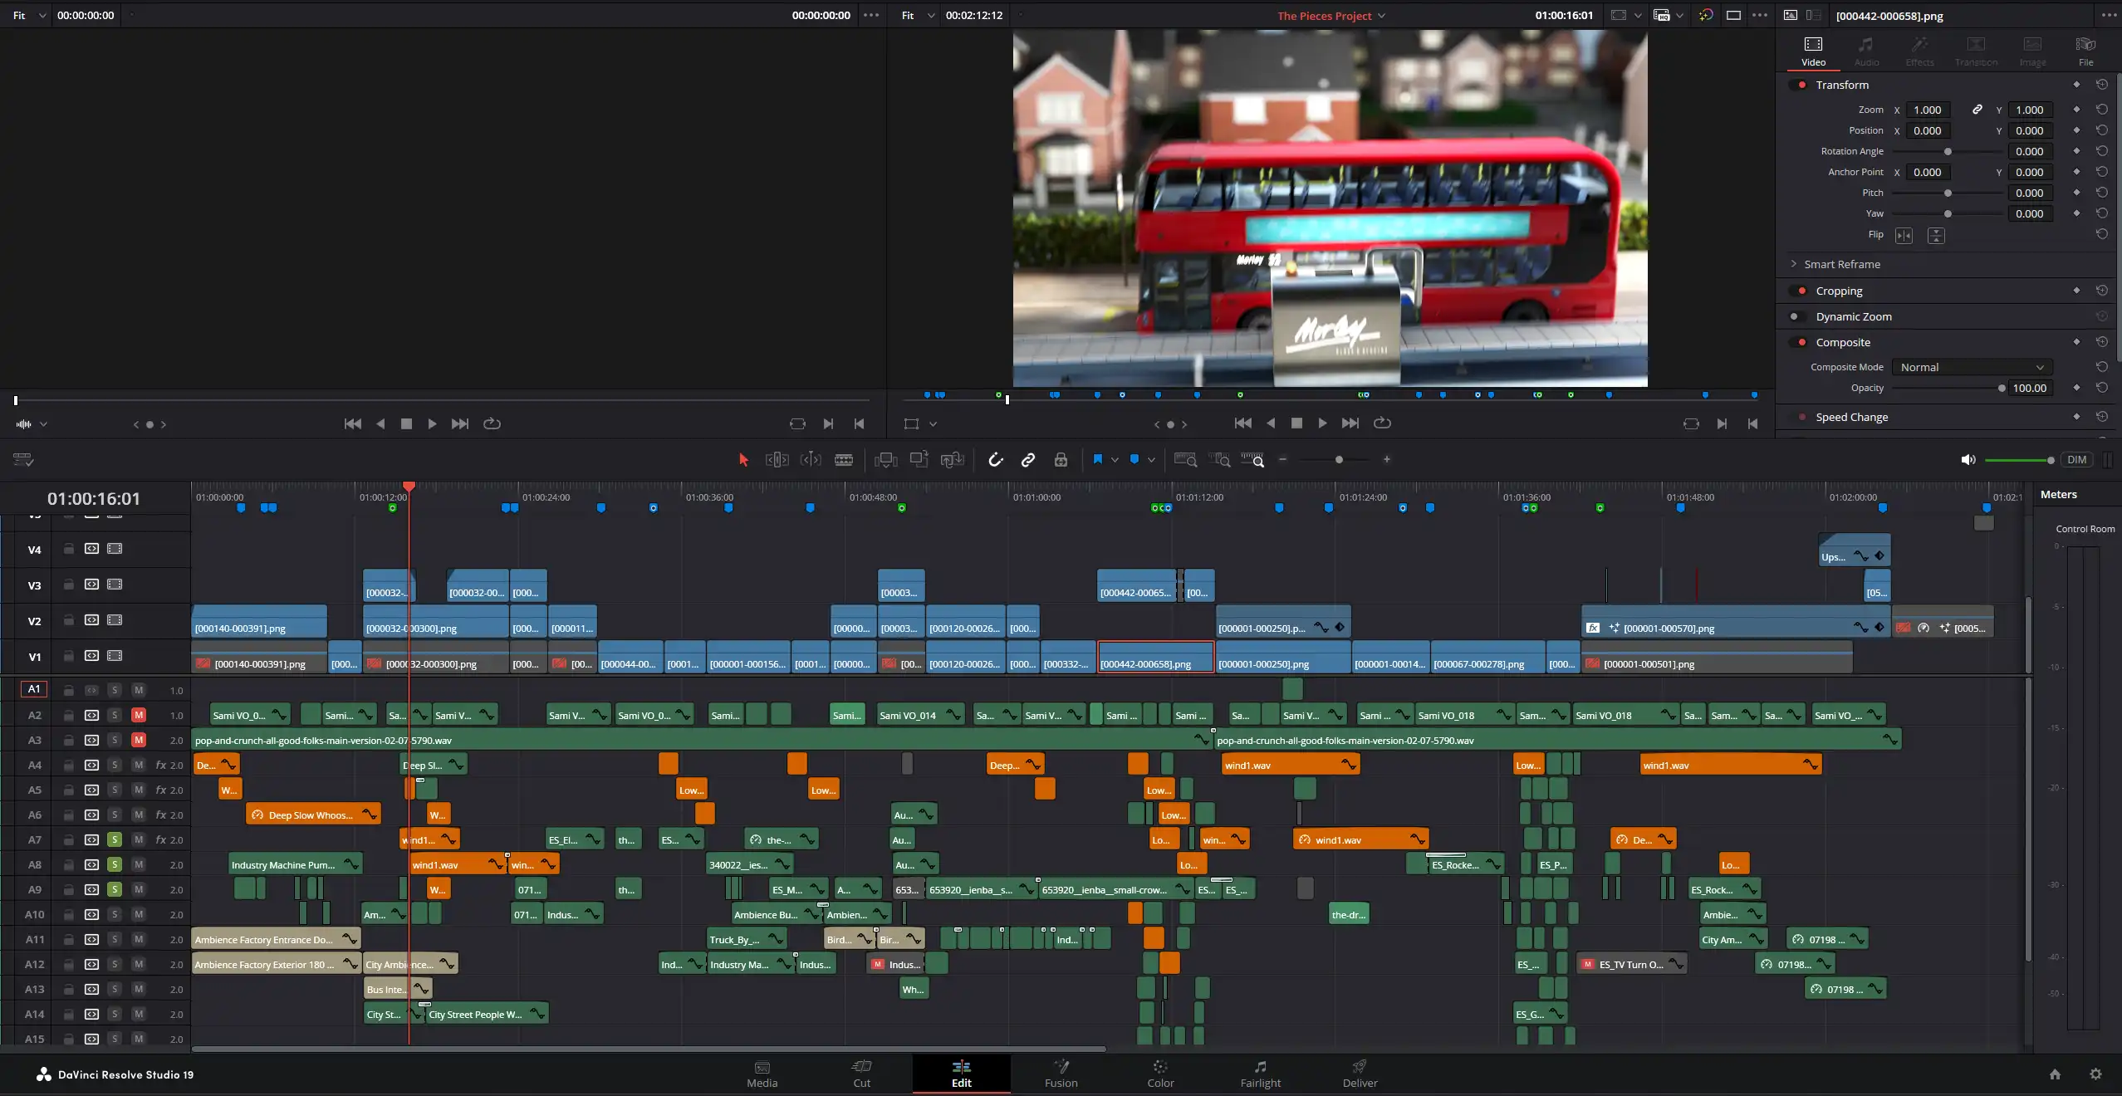Adjust the Rotation Angle slider

click(1948, 151)
